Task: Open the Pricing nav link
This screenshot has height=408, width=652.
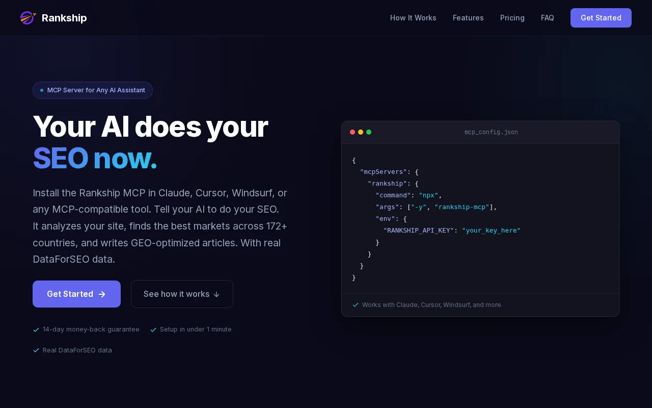Action: tap(512, 18)
